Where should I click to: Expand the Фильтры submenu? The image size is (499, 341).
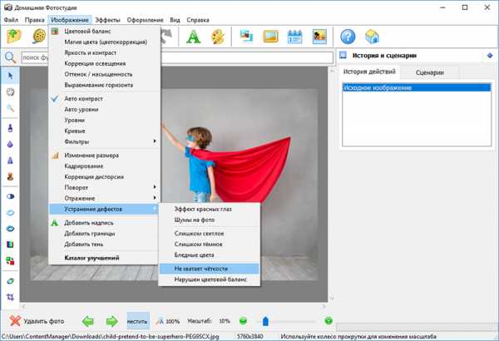[104, 141]
